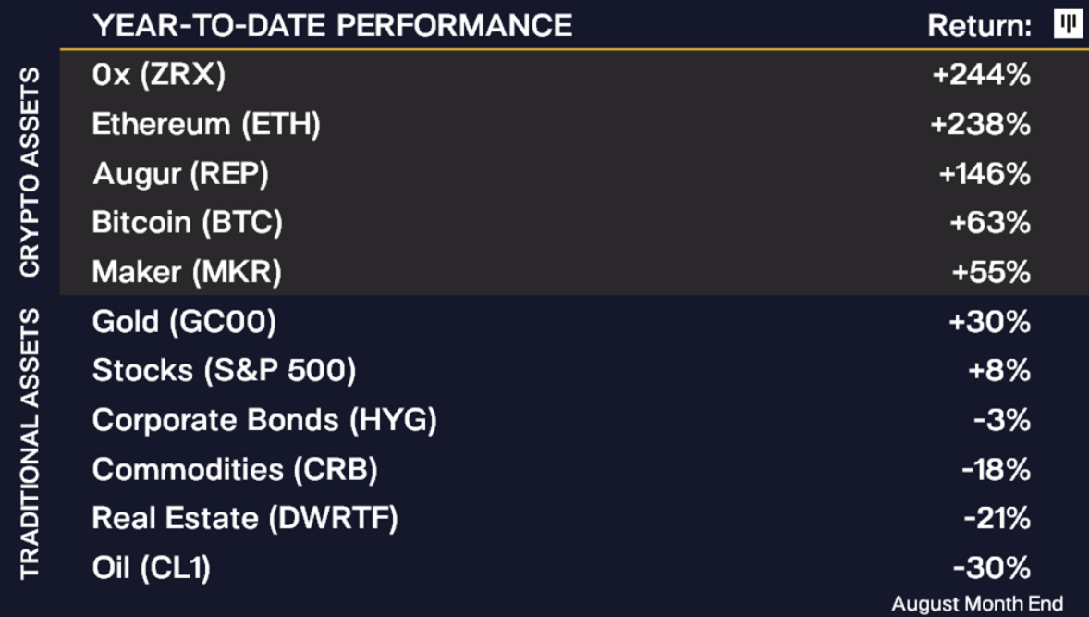Click the +244% return value
Screen dimensions: 1089x617
[x=981, y=75]
